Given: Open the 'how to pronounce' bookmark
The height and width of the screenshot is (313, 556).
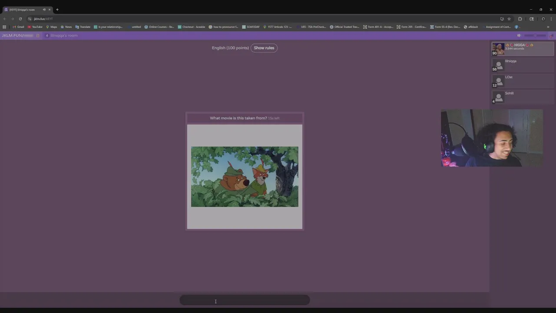Looking at the screenshot, I should (x=223, y=27).
